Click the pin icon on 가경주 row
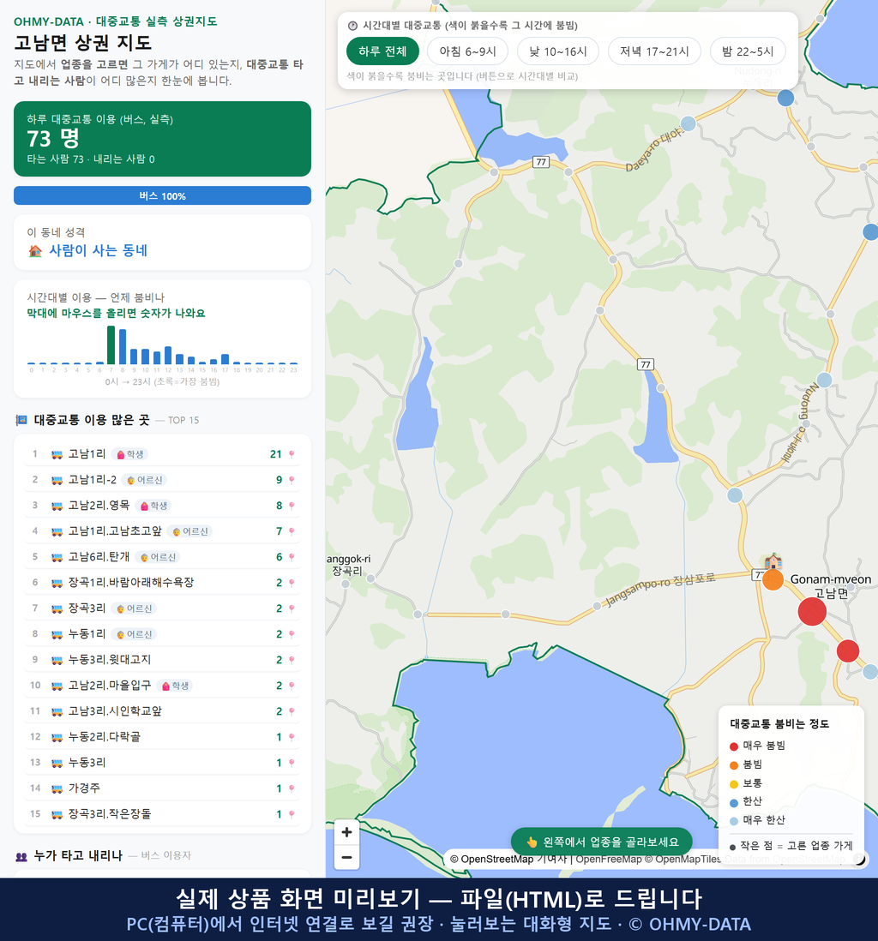This screenshot has width=878, height=941. [292, 788]
